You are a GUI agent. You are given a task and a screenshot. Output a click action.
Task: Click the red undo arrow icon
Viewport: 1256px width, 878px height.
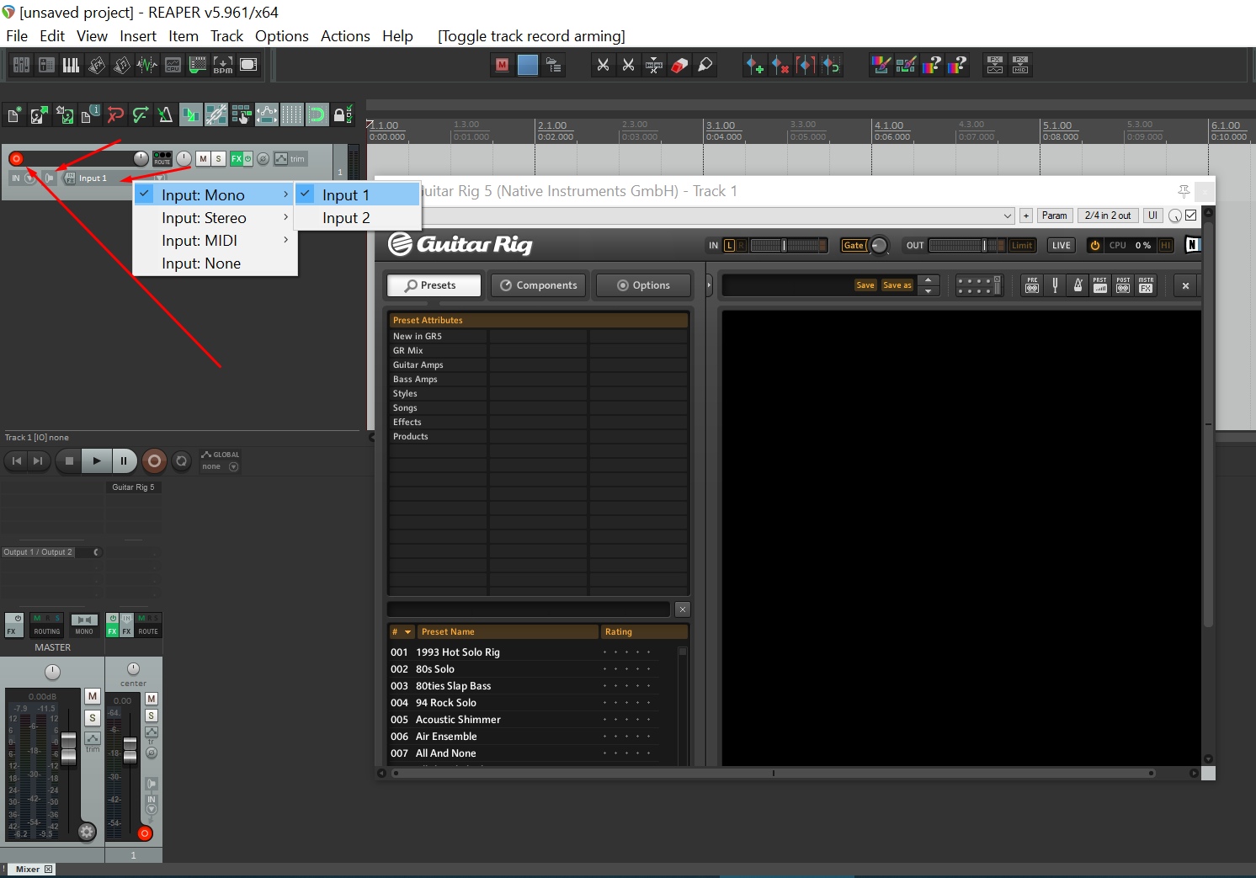tap(115, 114)
